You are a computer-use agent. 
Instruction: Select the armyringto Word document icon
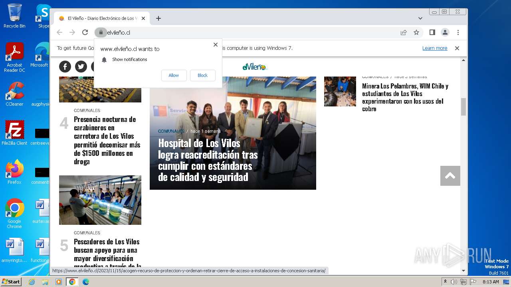[x=14, y=250]
